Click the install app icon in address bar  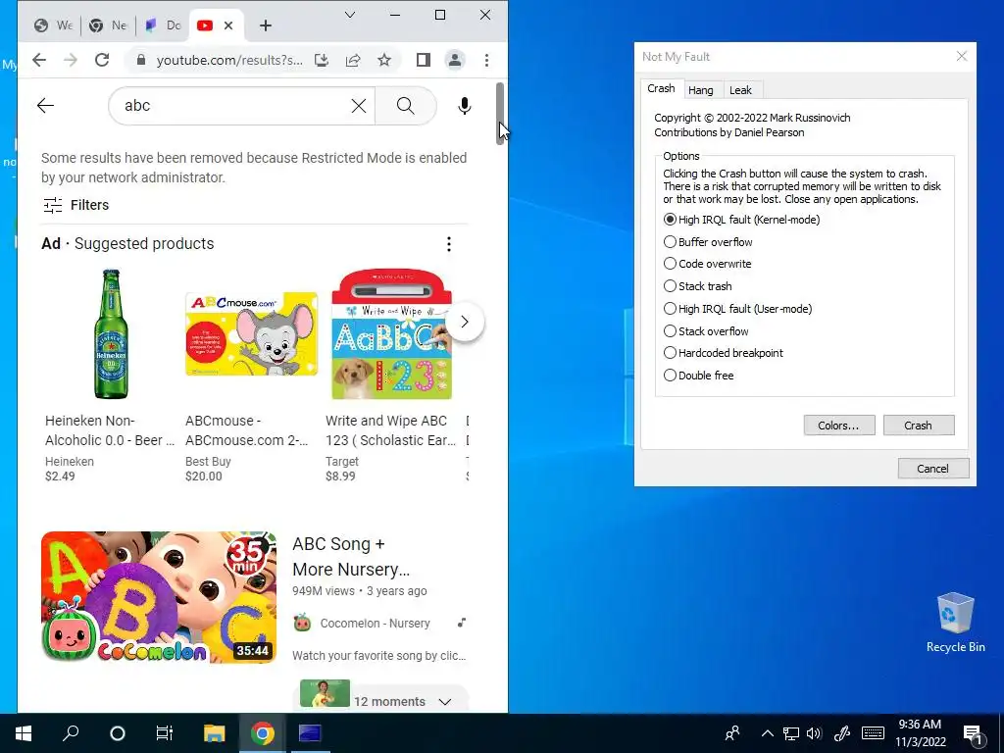coord(322,60)
